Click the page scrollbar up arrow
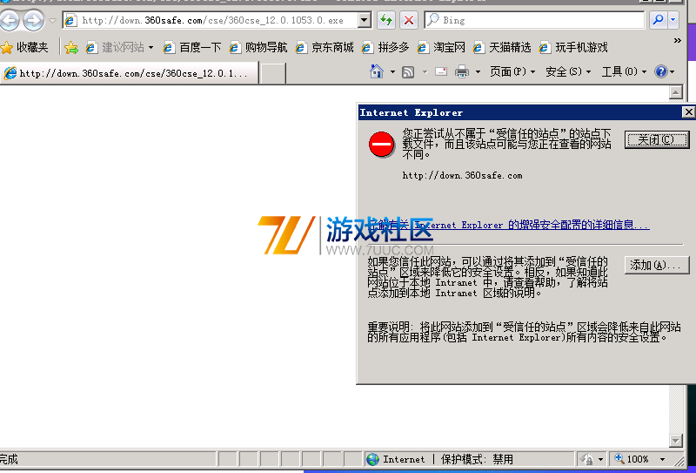Viewport: 696px width, 473px height. (x=676, y=92)
